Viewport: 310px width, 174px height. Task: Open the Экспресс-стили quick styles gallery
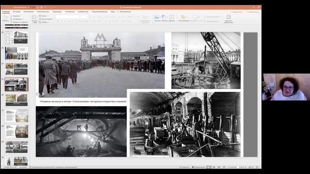(x=196, y=18)
